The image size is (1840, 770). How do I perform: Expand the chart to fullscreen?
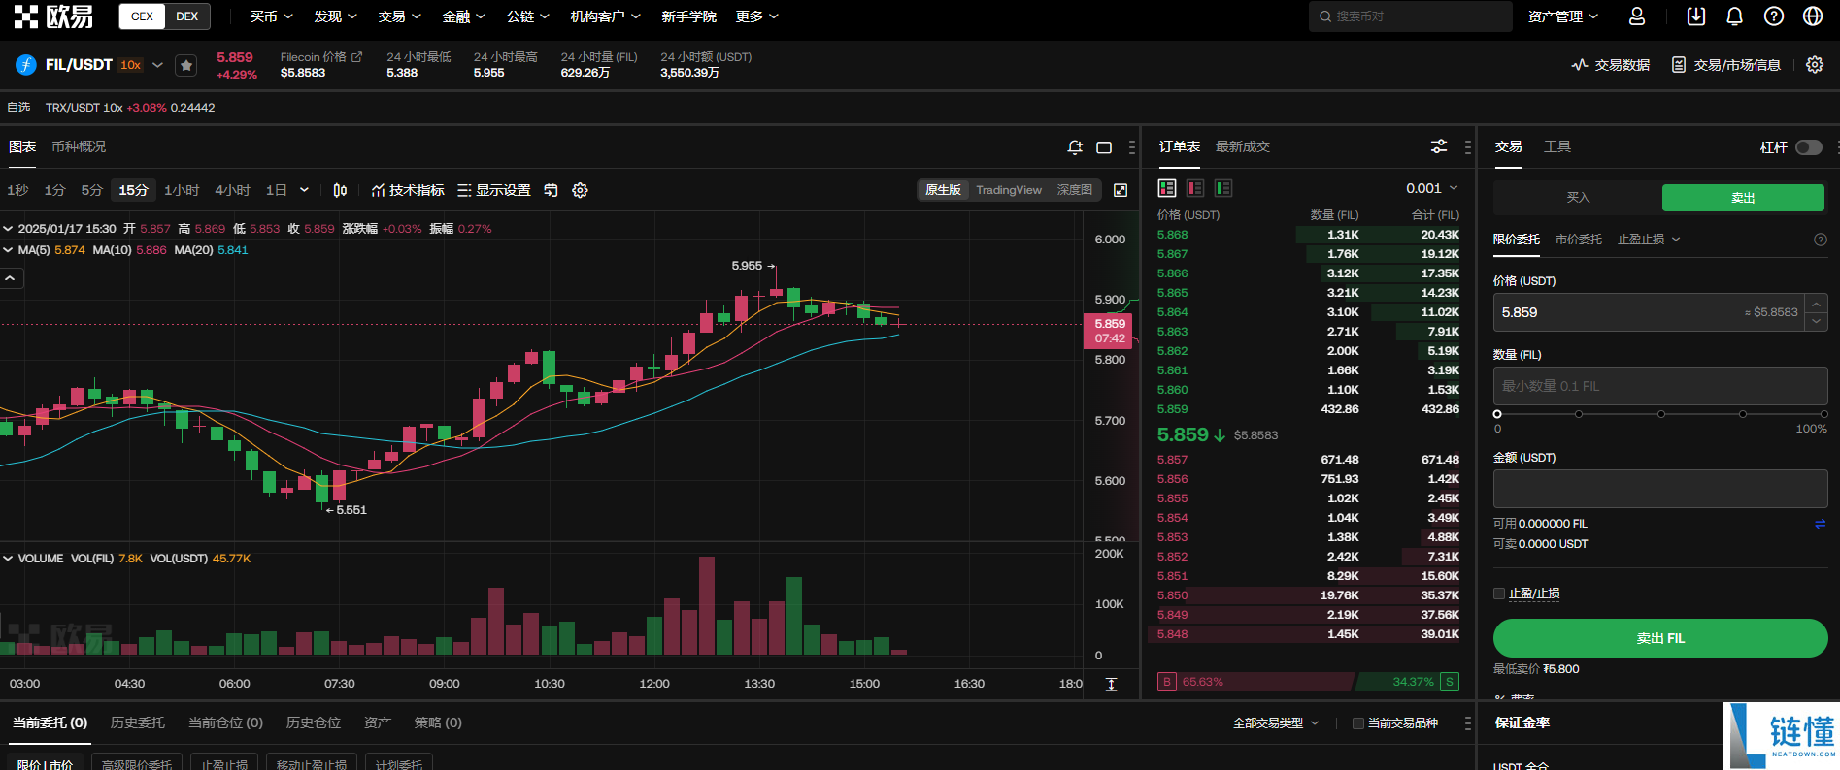pos(1121,190)
